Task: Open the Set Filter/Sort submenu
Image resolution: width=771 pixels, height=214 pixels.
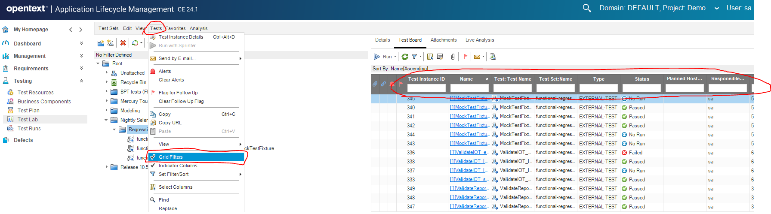Action: [x=196, y=174]
